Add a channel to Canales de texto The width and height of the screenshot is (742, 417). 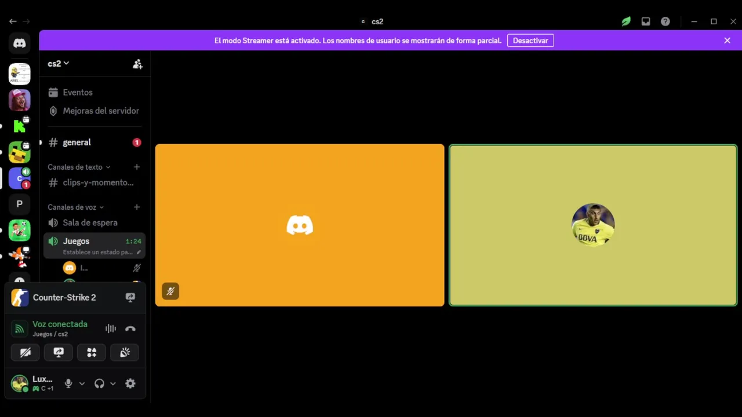pyautogui.click(x=137, y=167)
